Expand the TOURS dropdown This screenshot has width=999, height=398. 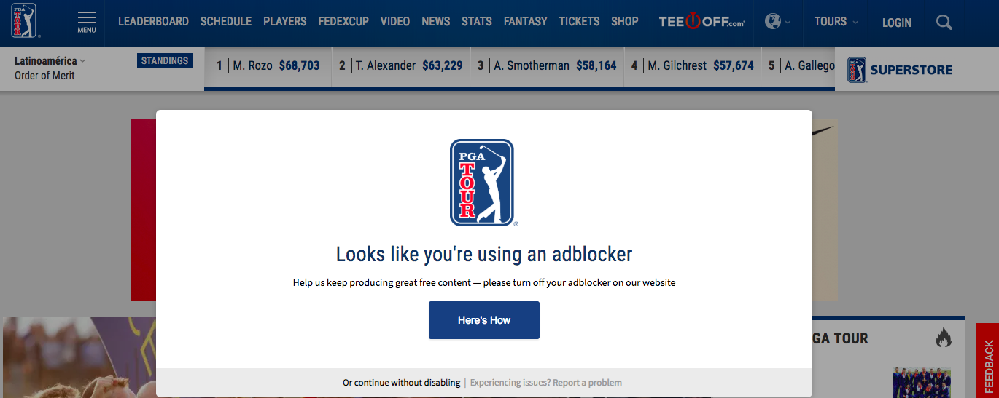pyautogui.click(x=836, y=22)
